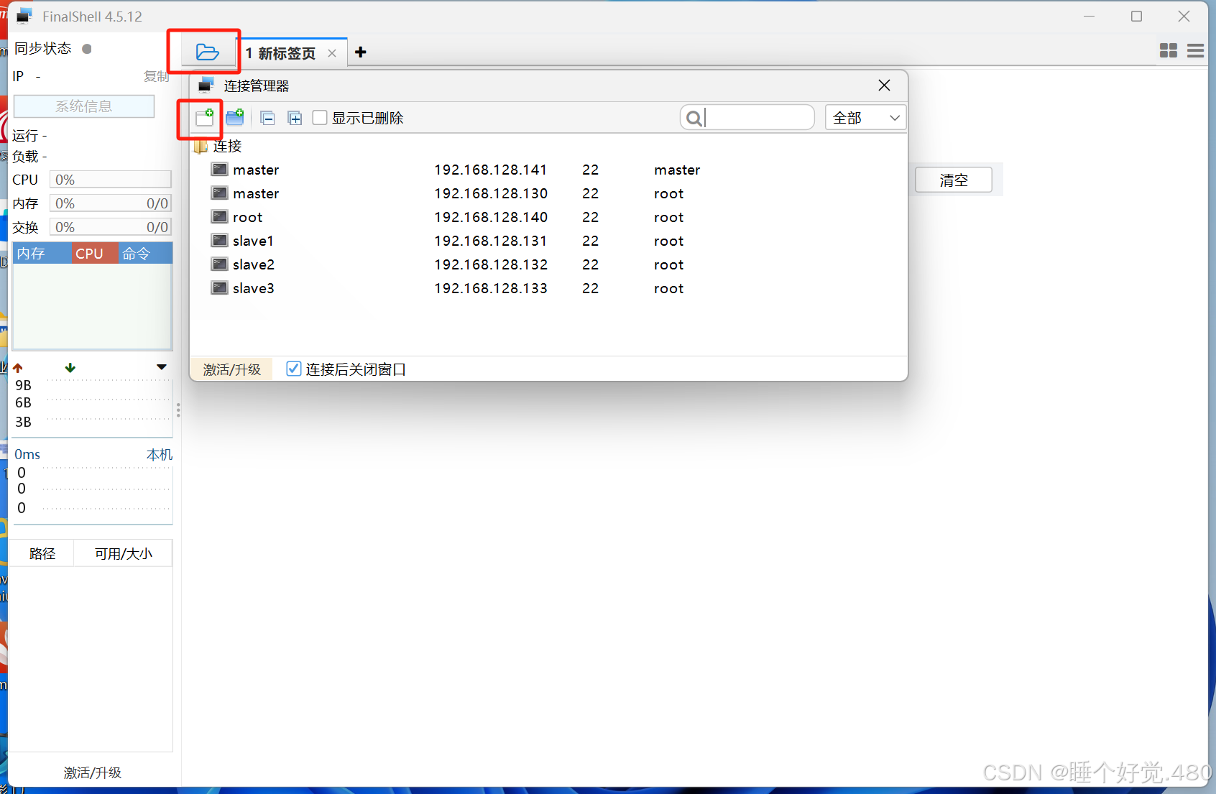Image resolution: width=1216 pixels, height=794 pixels.
Task: Open the 全部 filter dropdown
Action: pos(865,117)
